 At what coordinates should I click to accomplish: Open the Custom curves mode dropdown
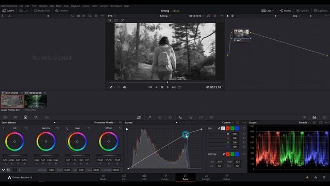[x=228, y=122]
